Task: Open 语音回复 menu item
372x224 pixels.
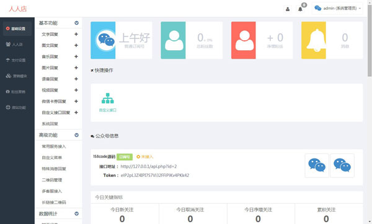Action: click(x=50, y=79)
